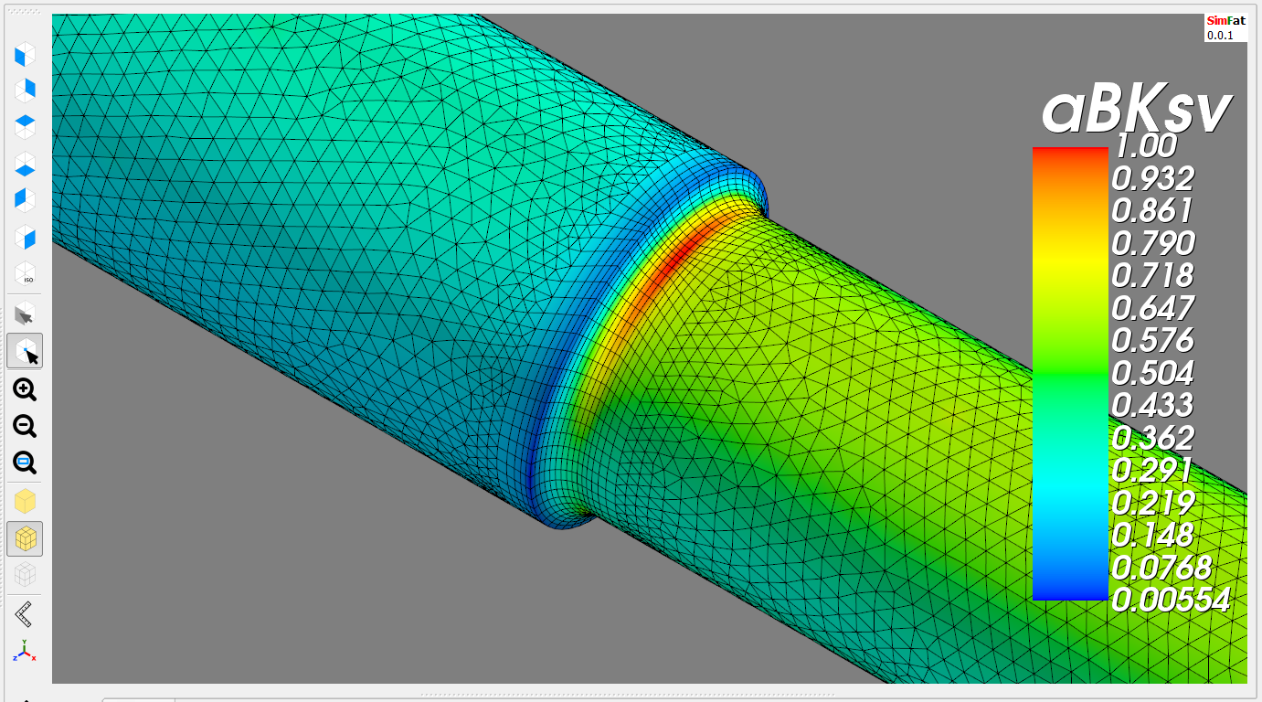Open the ruler measurement tool
Image resolution: width=1262 pixels, height=702 pixels.
25,613
